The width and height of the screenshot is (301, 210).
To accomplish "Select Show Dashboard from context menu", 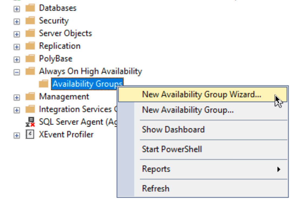I will click(203, 130).
